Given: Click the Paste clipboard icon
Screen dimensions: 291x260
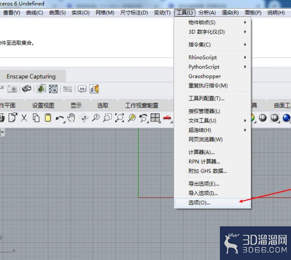Looking at the screenshot, I should tap(48, 118).
